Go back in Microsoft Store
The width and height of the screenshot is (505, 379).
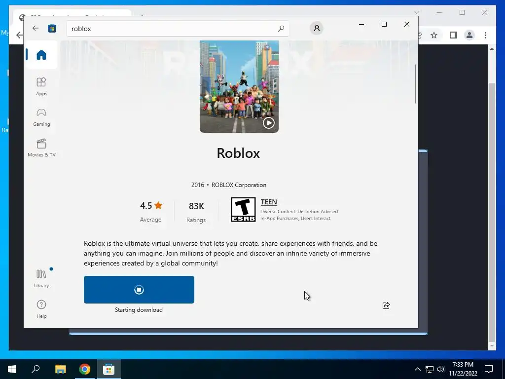click(36, 28)
